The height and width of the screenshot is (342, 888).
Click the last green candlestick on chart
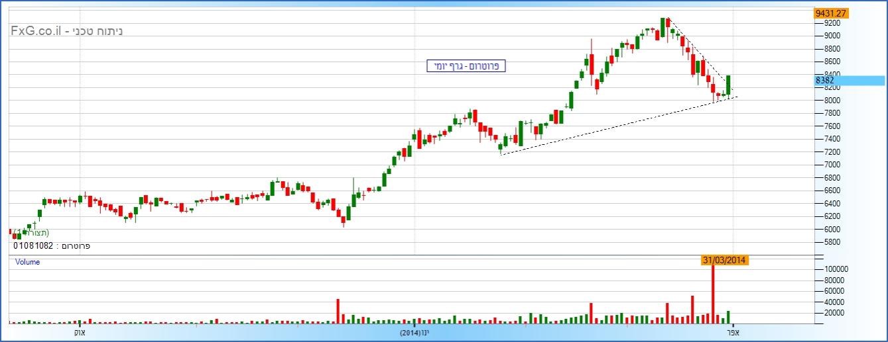coord(728,85)
